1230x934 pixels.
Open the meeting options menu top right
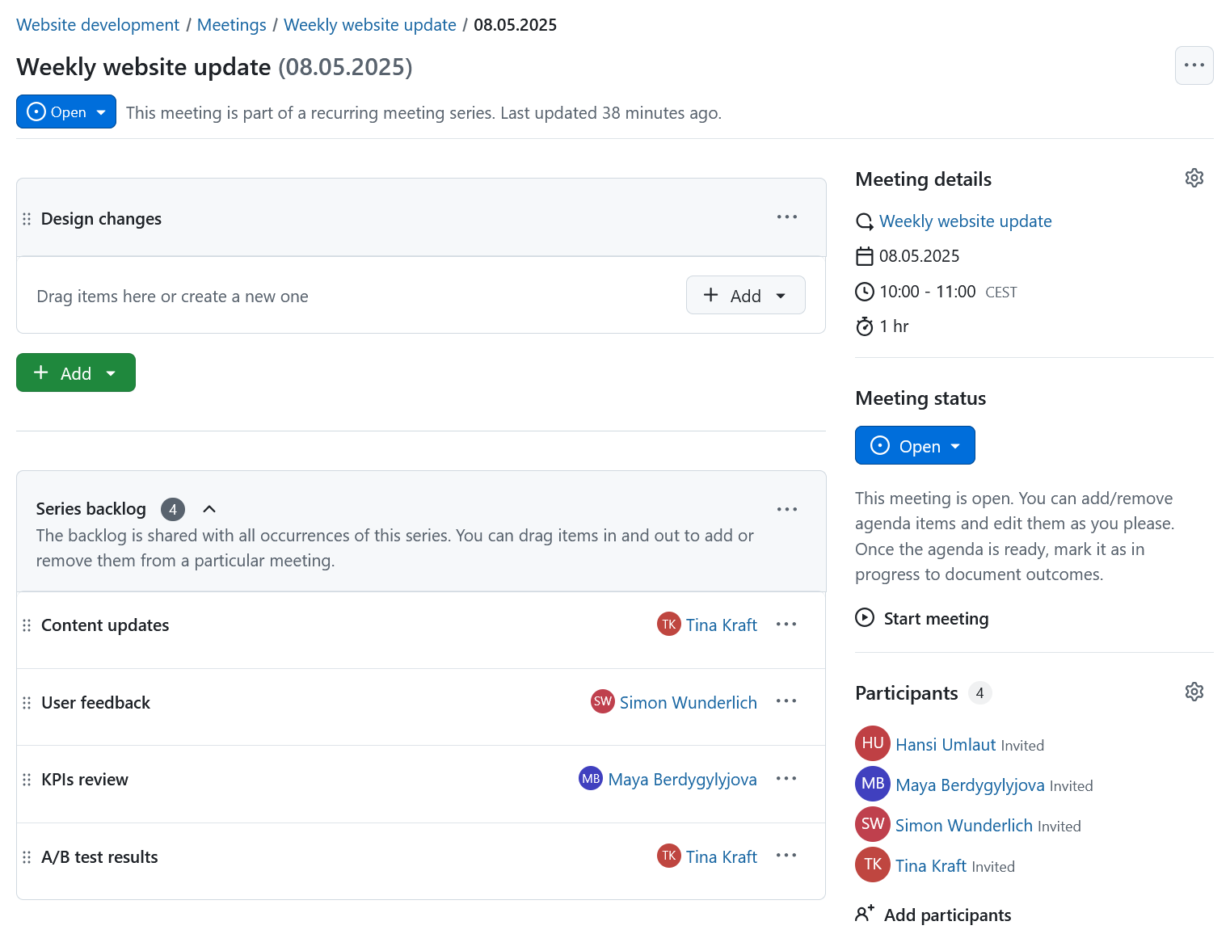1194,65
